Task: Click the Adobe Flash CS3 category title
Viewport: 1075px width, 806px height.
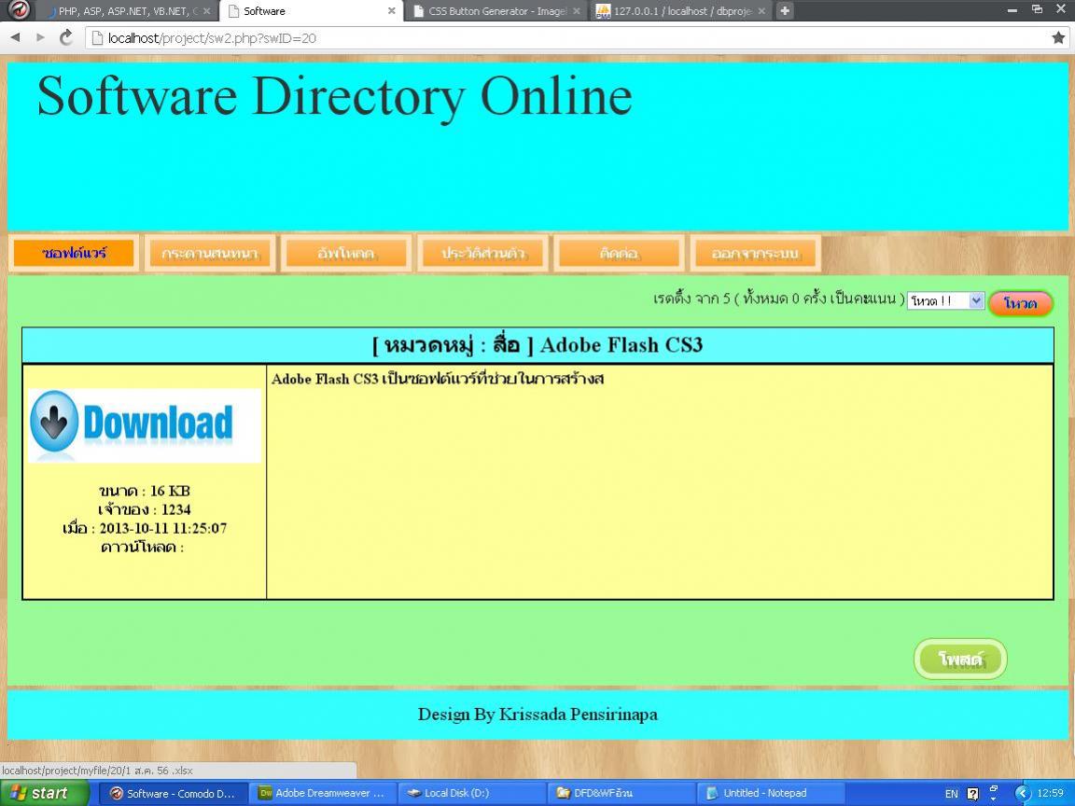Action: pos(537,345)
